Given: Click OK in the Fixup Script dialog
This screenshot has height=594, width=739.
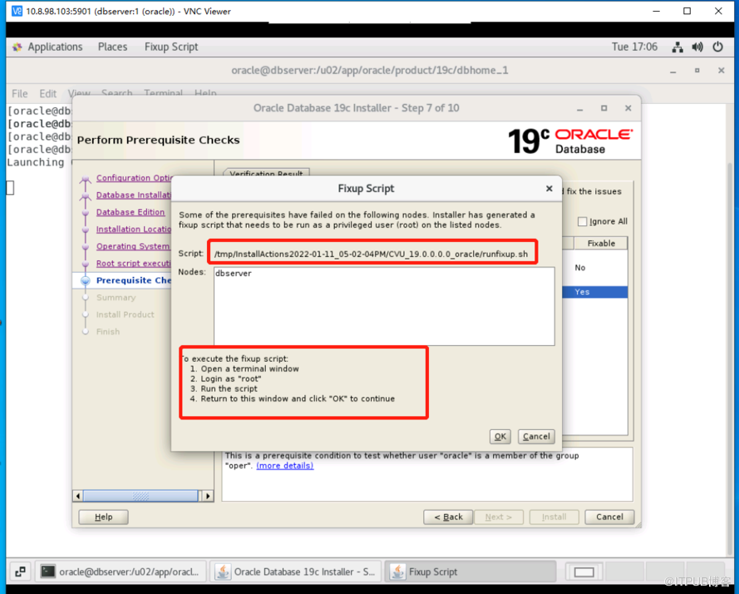Looking at the screenshot, I should pos(500,437).
